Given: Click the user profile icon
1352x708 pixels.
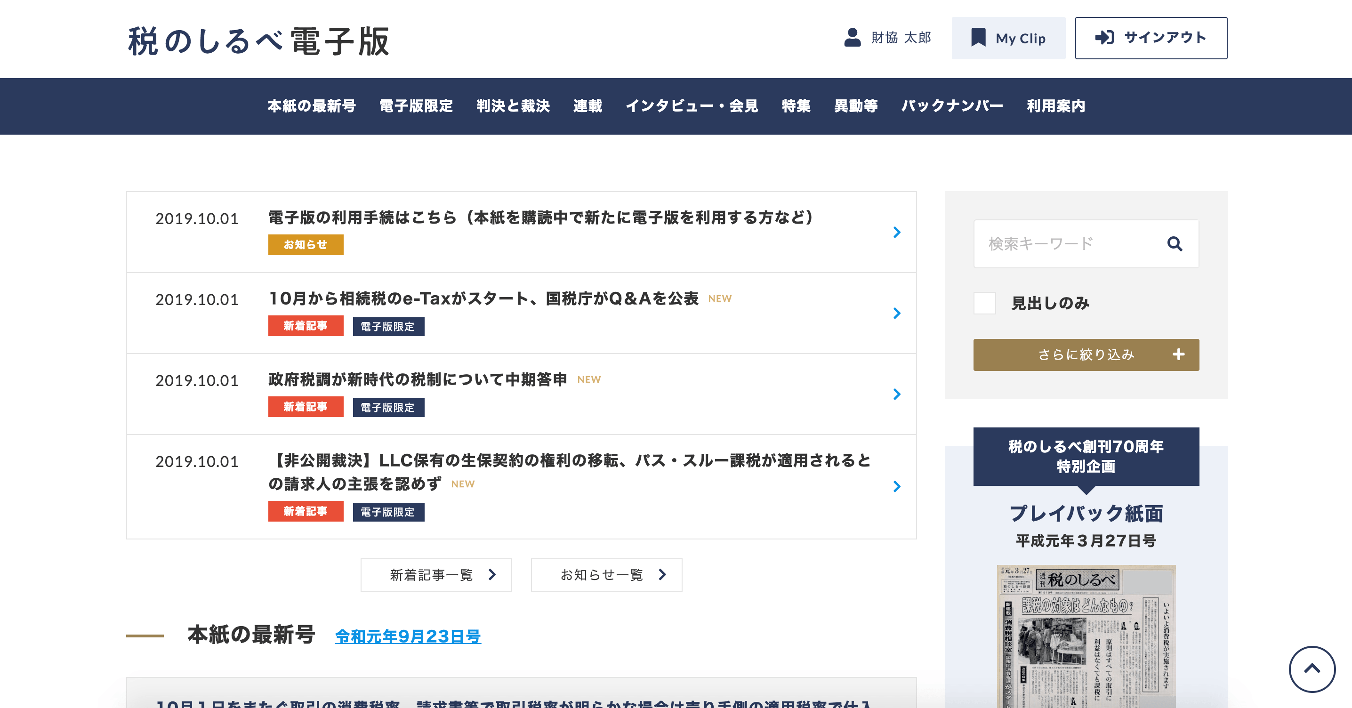Looking at the screenshot, I should [x=853, y=38].
